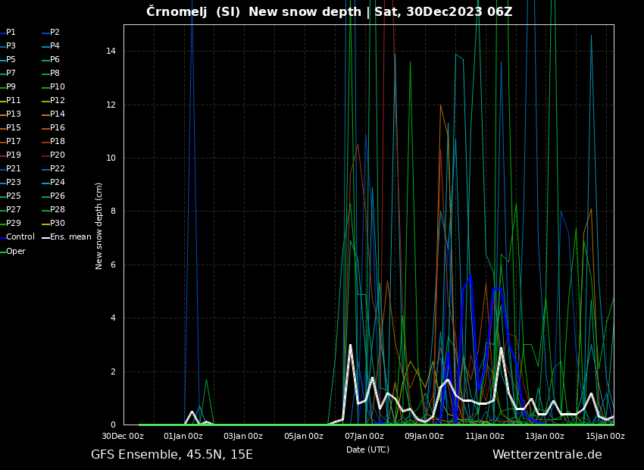Viewport: 644px width, 470px height.
Task: Click the P16 legend label
Action: click(58, 128)
